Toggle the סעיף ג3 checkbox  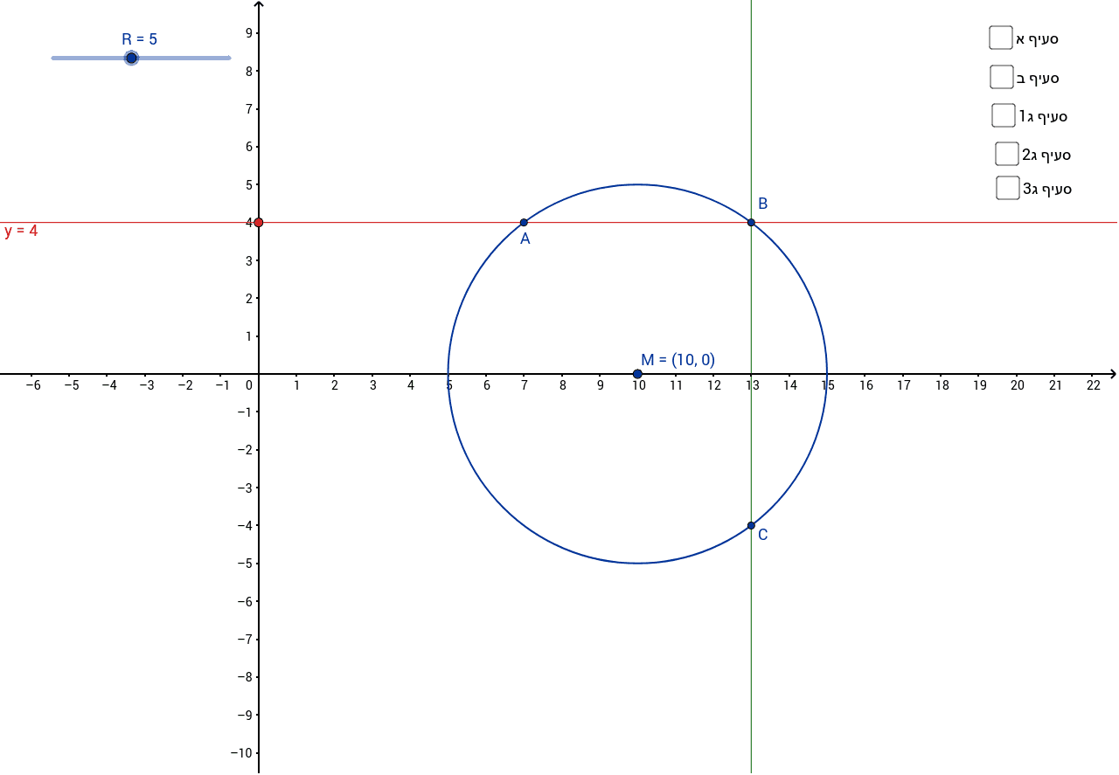[x=1008, y=188]
